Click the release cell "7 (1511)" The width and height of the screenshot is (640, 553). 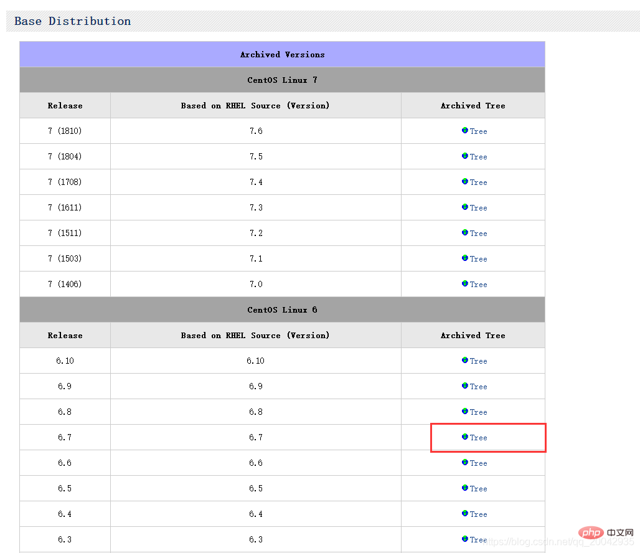tap(65, 233)
